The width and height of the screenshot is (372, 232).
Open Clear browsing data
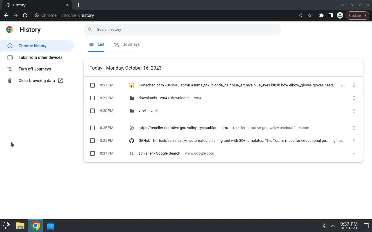37,81
